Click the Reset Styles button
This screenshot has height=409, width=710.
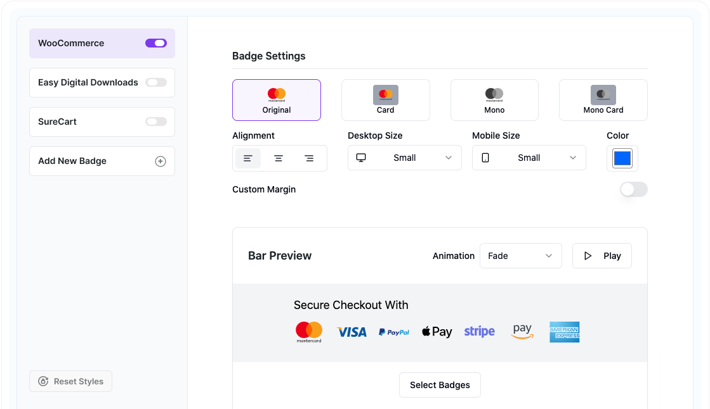[70, 381]
